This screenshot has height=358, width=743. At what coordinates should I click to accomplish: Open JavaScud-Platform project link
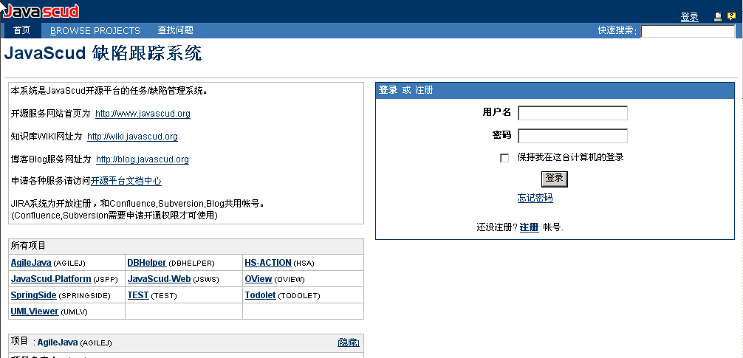51,278
